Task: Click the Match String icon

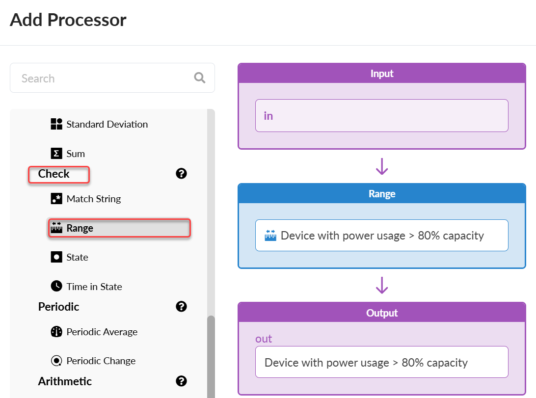Action: pos(56,199)
